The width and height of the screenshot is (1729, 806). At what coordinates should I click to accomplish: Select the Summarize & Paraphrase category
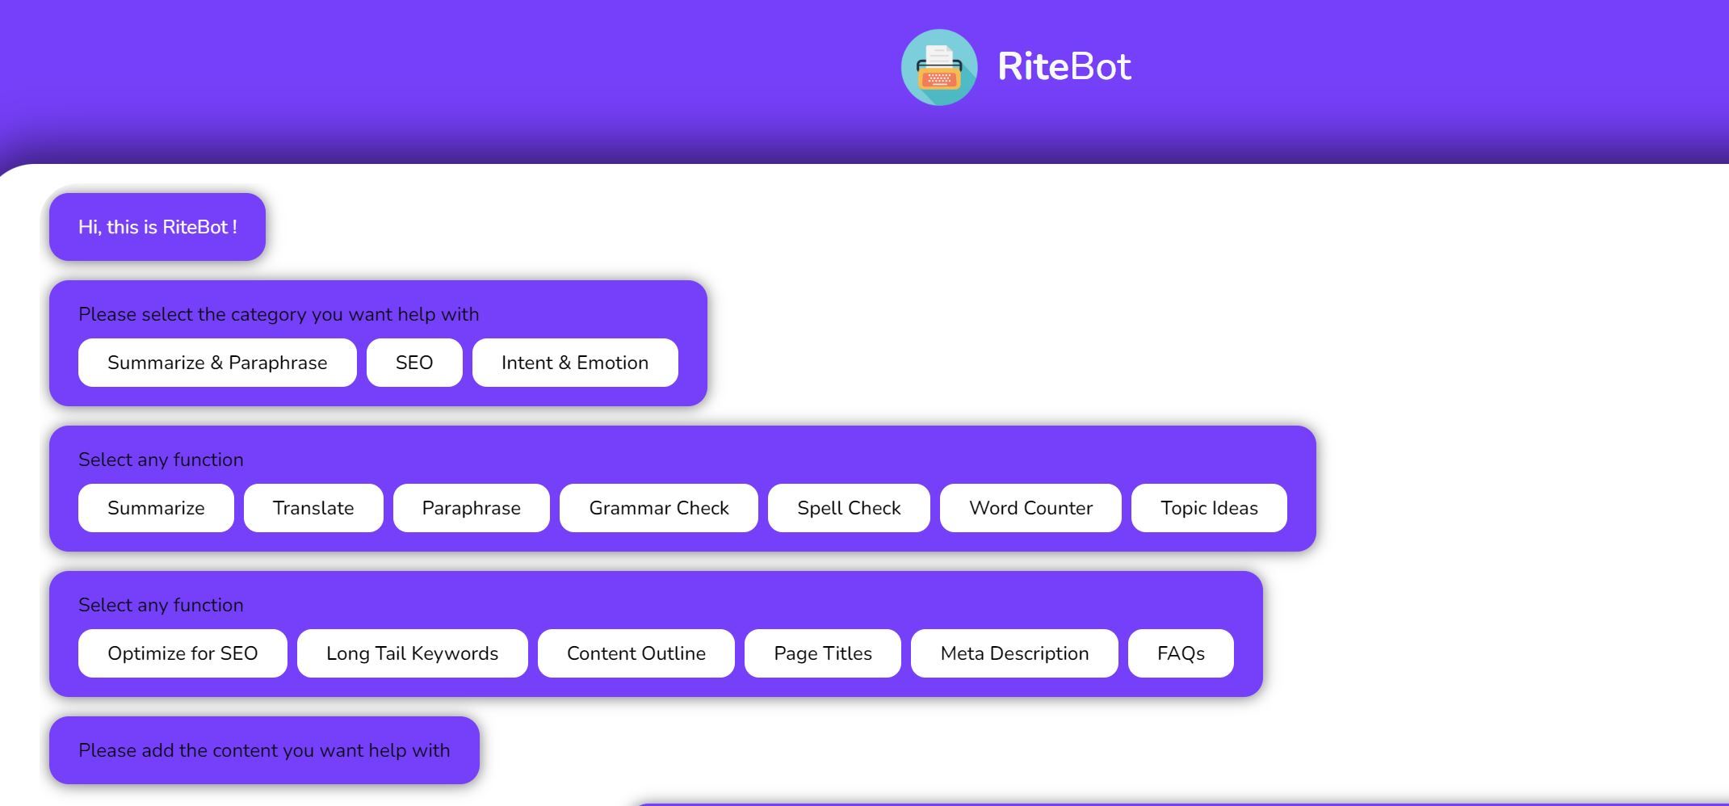pos(216,363)
